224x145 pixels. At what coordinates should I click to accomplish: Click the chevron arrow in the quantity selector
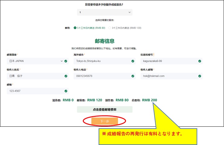(129, 12)
